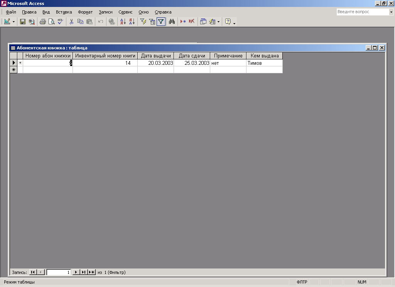
Task: Select the new record asterisk row selector
Action: coord(14,70)
